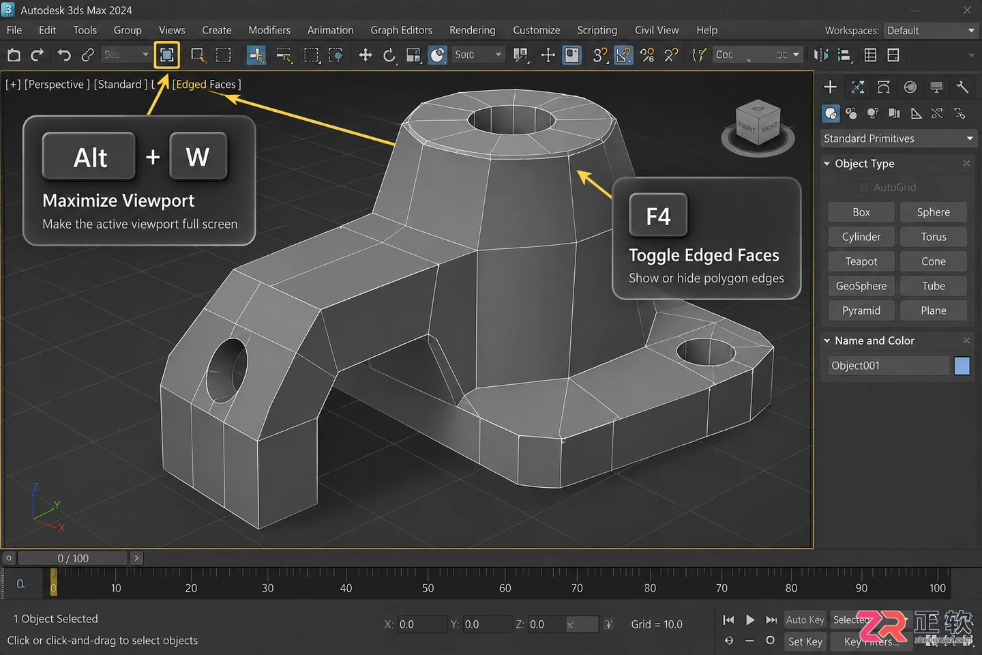Toggle the Percent Snap button
The height and width of the screenshot is (655, 982).
coord(647,55)
